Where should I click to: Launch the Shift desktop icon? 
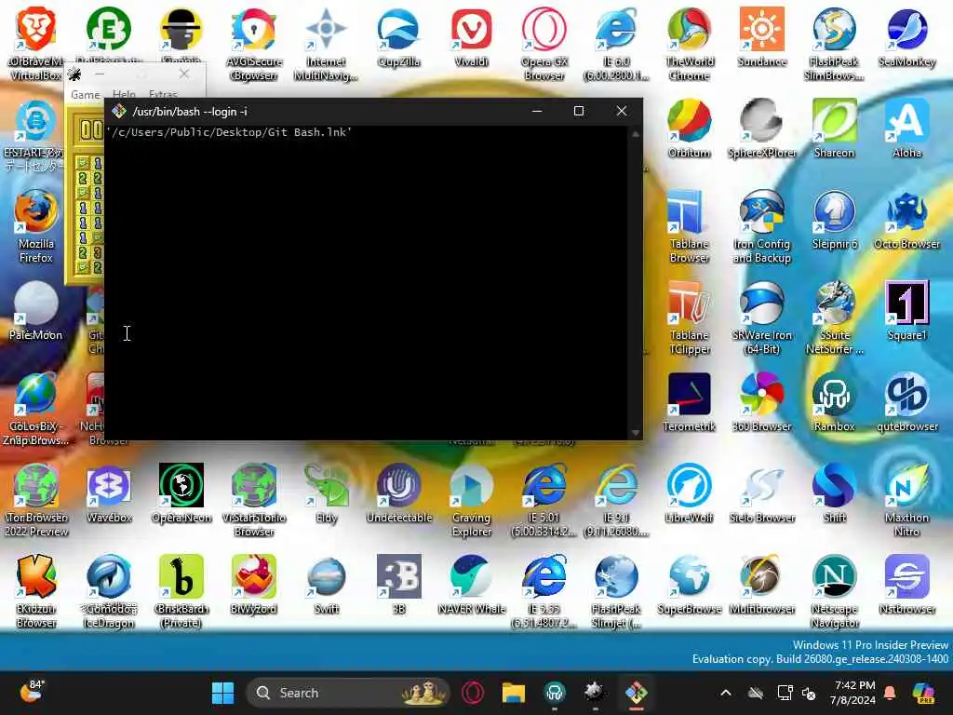point(835,493)
